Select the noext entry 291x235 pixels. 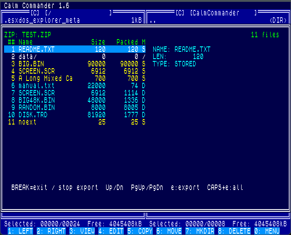pos(75,122)
